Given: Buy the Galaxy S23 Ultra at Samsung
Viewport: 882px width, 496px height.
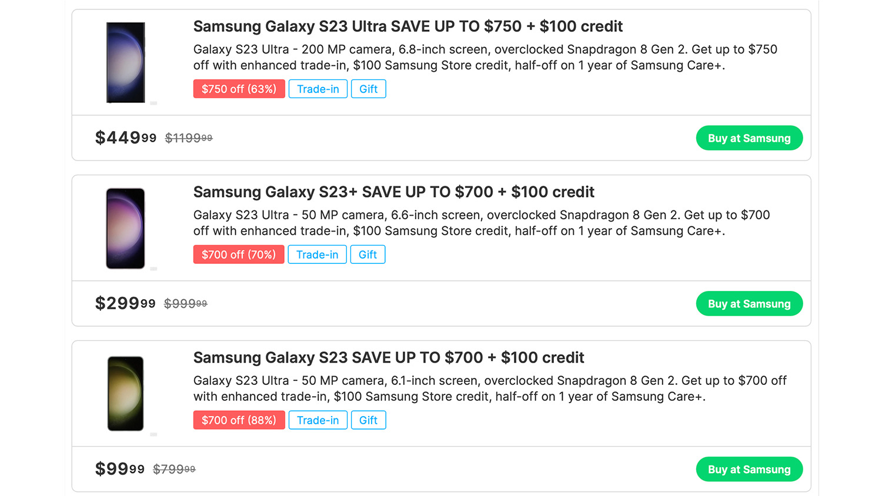Looking at the screenshot, I should [749, 138].
